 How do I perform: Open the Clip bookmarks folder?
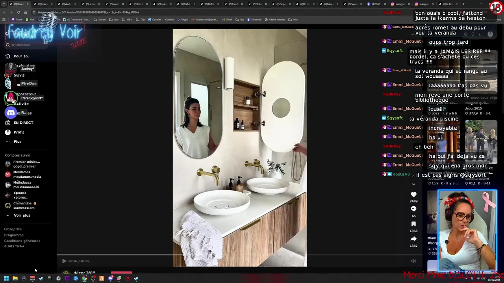pyautogui.click(x=140, y=20)
